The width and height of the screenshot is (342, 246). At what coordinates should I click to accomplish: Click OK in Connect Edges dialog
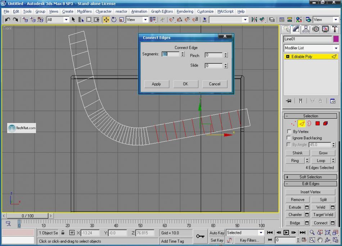point(186,84)
